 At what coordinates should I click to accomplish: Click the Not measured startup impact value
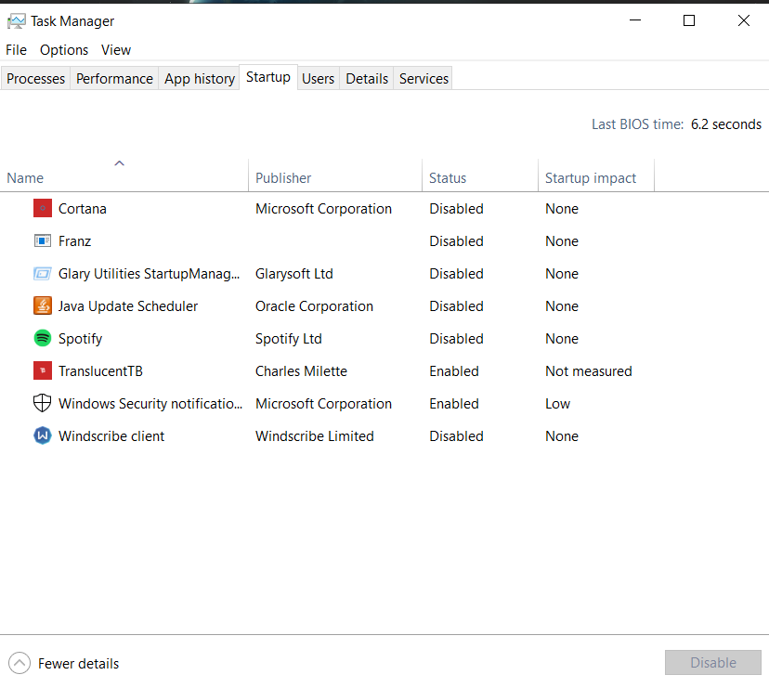click(x=589, y=370)
